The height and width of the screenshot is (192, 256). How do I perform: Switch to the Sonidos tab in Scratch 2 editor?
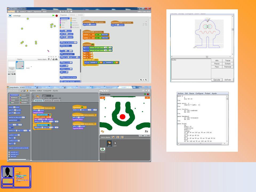(x=80, y=15)
